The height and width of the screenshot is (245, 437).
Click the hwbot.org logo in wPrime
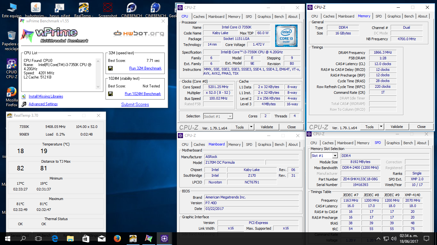point(139,33)
